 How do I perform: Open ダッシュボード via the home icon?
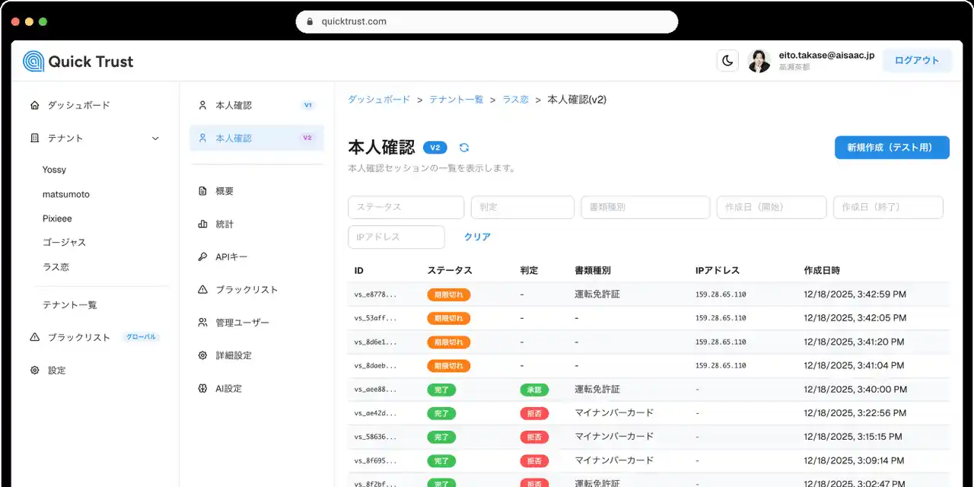[35, 105]
